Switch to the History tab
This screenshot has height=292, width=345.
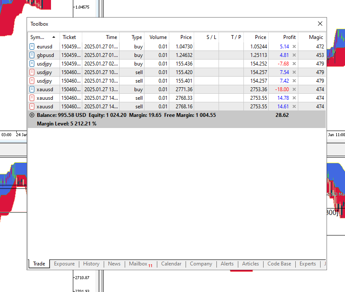pyautogui.click(x=91, y=264)
